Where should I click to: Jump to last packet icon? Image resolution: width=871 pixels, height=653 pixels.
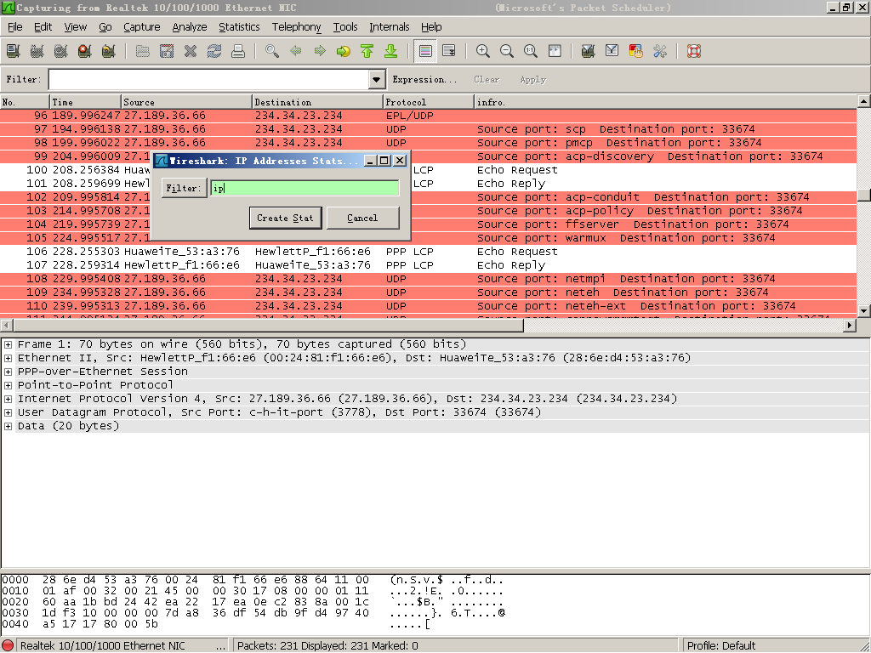[391, 51]
